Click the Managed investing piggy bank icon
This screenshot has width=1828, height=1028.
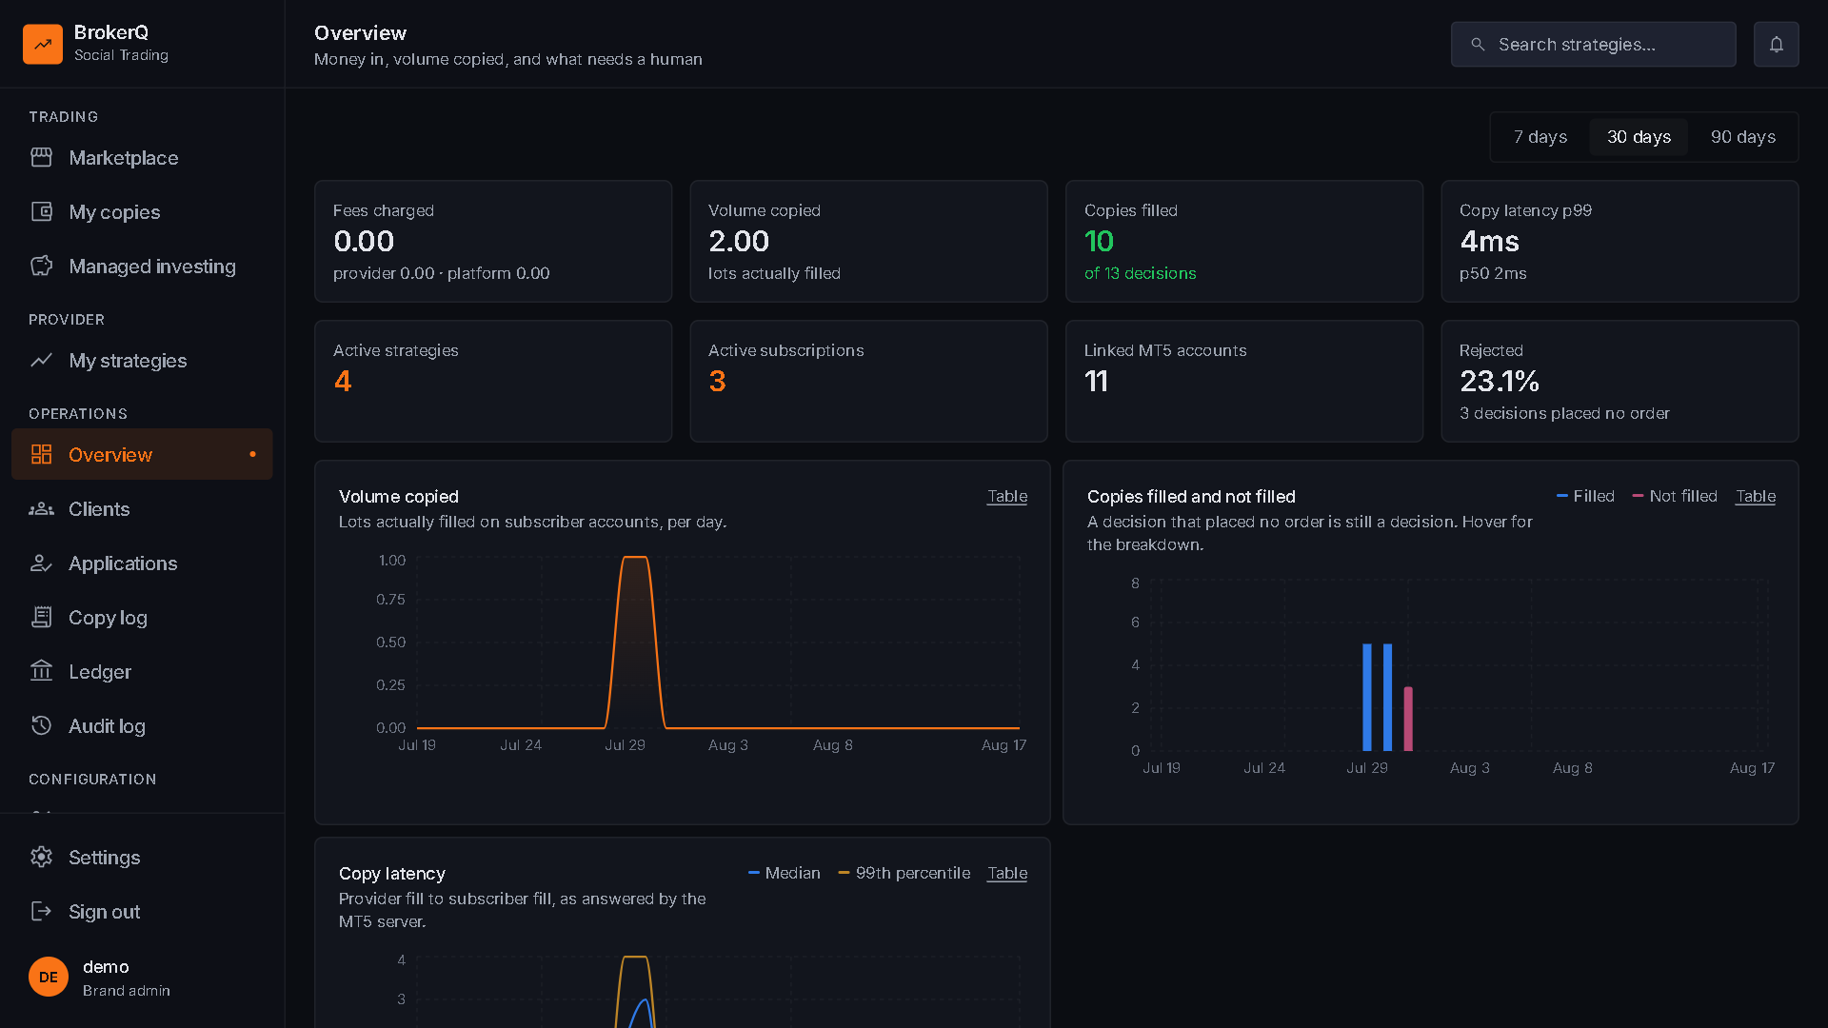(x=41, y=266)
